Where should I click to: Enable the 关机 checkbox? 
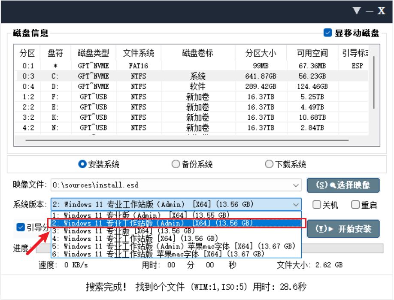317,205
